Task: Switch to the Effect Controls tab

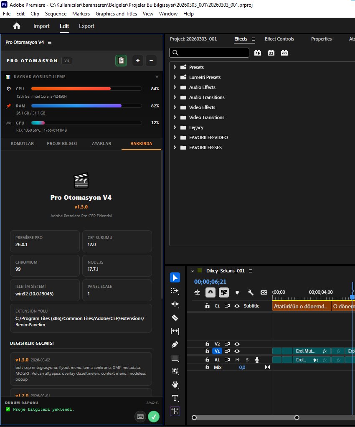Action: pos(279,39)
